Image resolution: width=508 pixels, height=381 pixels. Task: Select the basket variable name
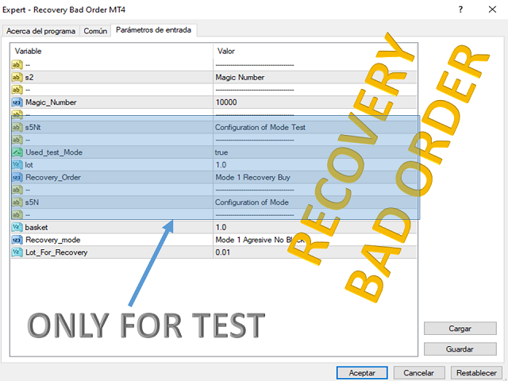[x=37, y=227]
